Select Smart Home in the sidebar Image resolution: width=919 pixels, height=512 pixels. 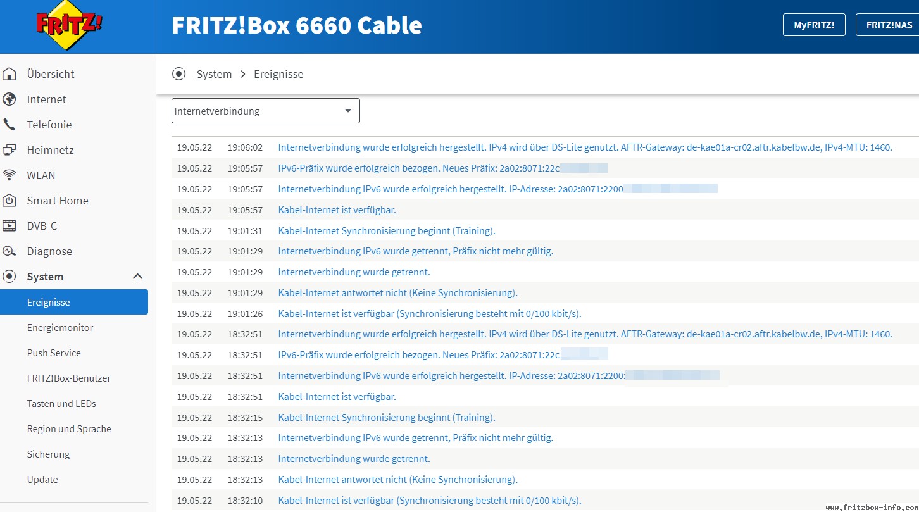[x=58, y=201]
